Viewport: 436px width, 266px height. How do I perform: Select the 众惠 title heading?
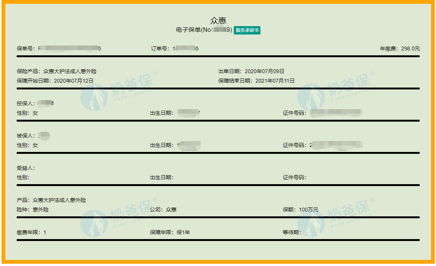point(218,20)
